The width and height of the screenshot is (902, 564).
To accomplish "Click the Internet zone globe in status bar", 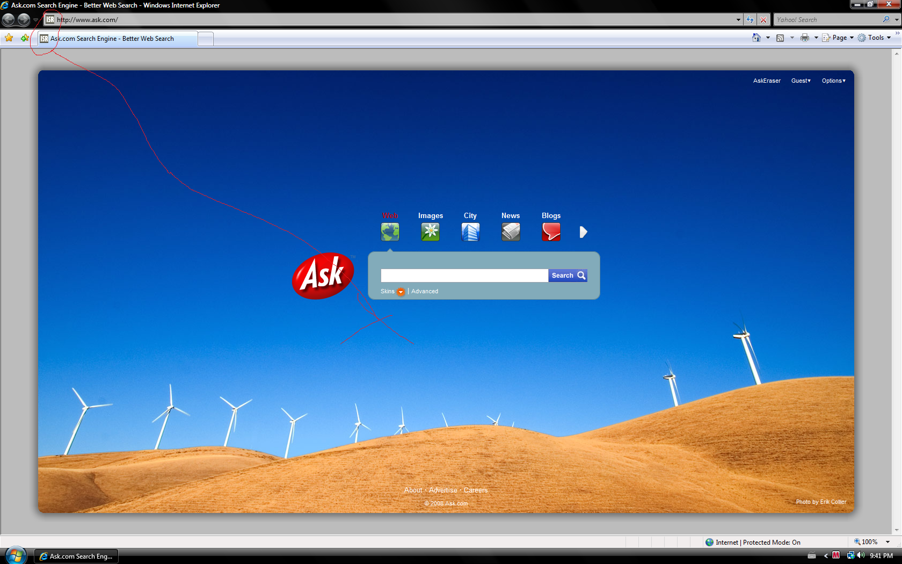I will click(x=710, y=543).
